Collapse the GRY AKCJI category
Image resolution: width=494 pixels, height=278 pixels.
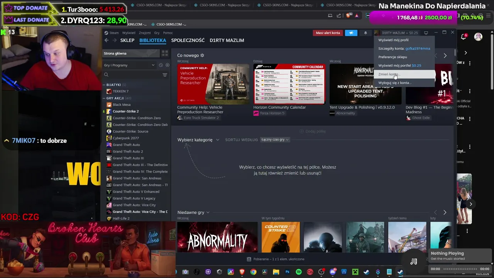click(x=104, y=98)
